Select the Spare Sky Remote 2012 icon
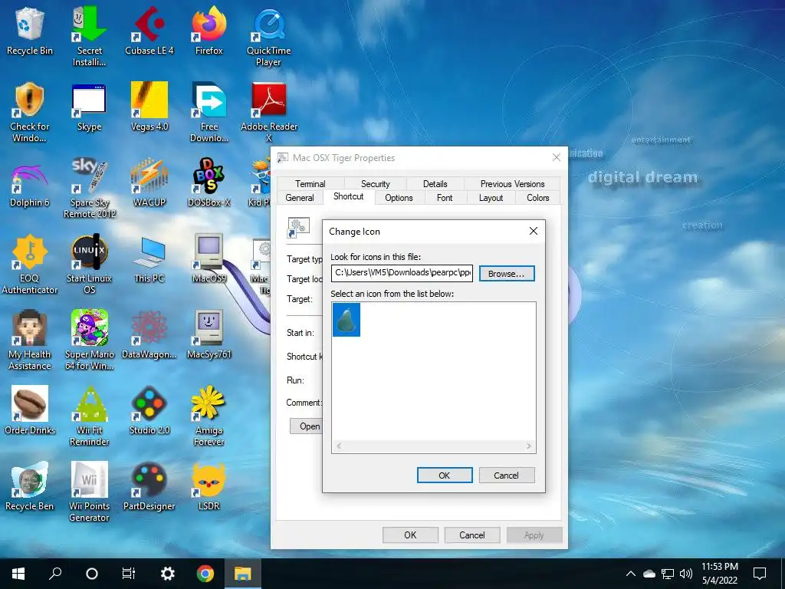785x589 pixels. [90, 189]
